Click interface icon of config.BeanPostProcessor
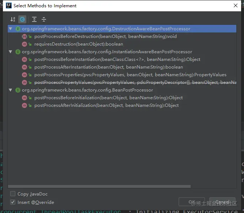This screenshot has height=213, width=244. pos(18,90)
